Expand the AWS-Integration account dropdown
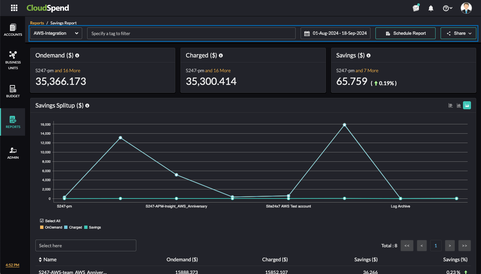 point(56,33)
